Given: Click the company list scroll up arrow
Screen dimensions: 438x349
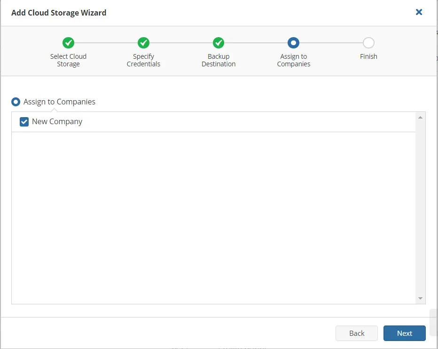Looking at the screenshot, I should pos(420,118).
